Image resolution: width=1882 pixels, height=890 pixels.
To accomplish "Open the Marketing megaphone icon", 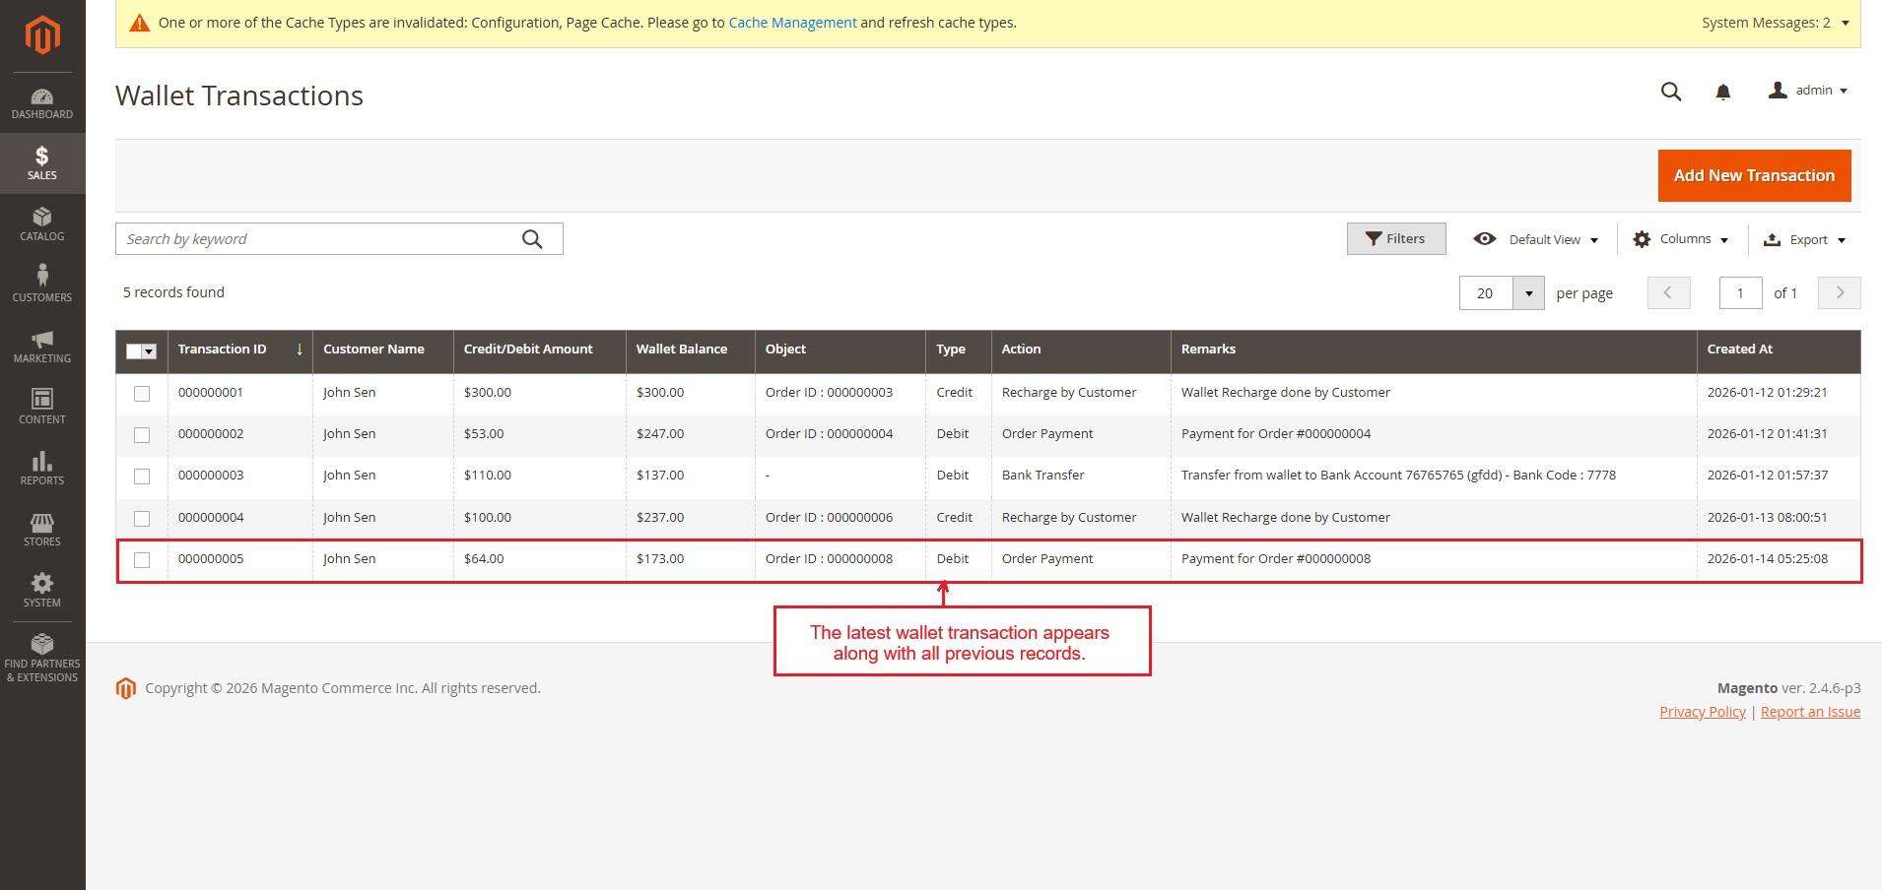I will tap(42, 347).
